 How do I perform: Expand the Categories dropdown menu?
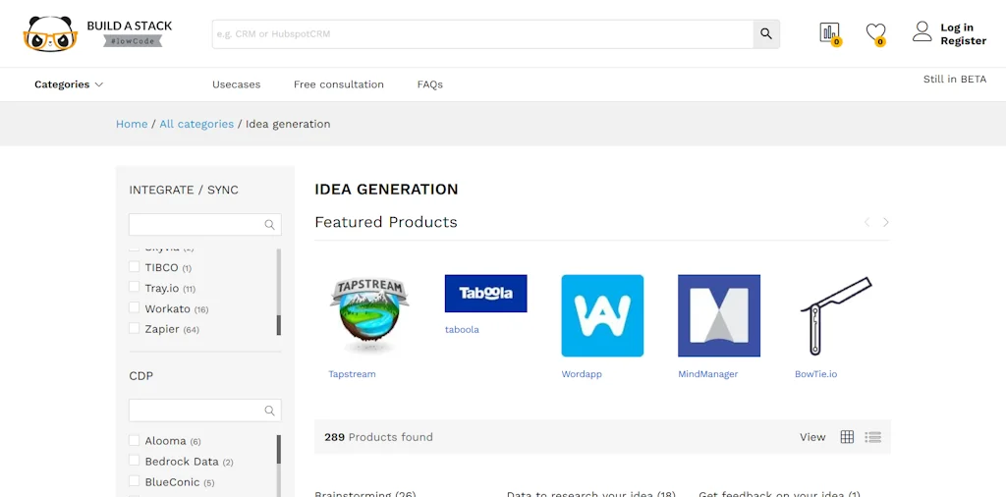(x=69, y=84)
